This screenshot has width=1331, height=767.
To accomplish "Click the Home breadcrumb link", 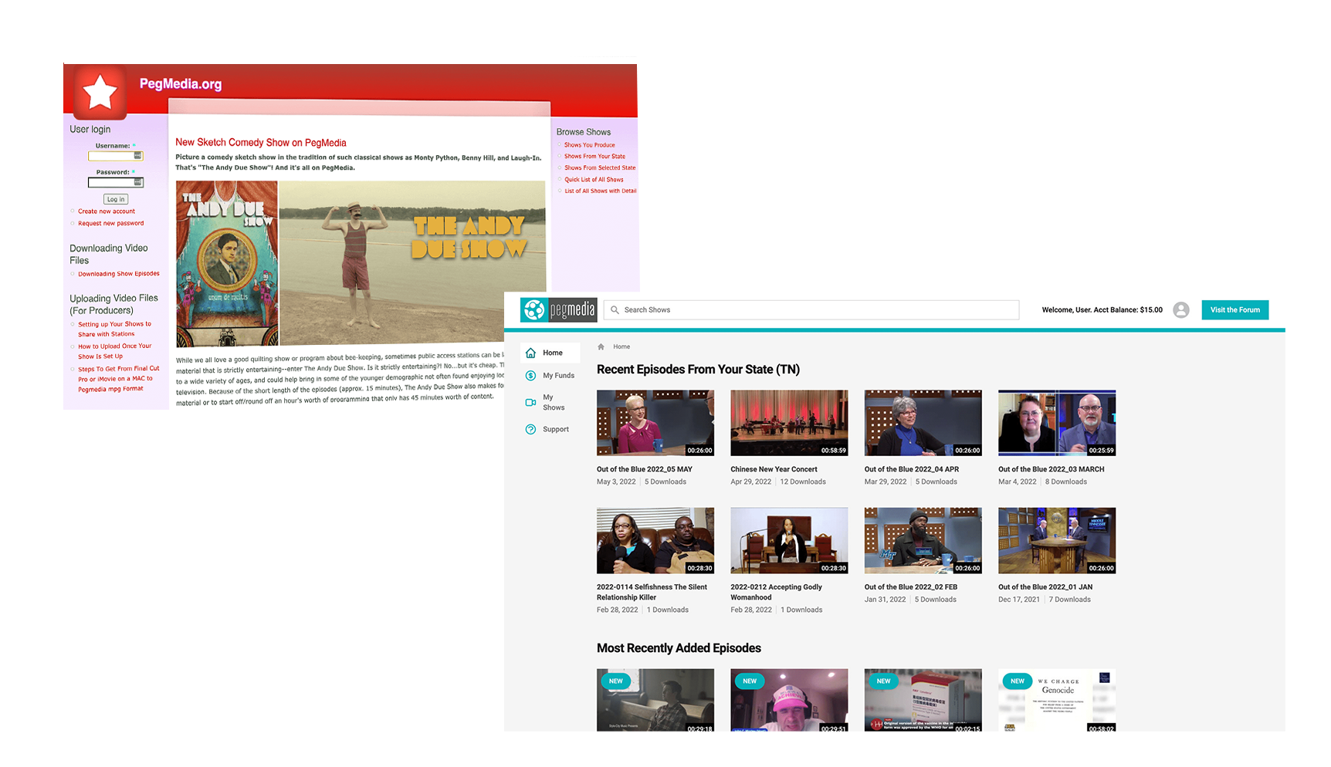I will [x=621, y=347].
